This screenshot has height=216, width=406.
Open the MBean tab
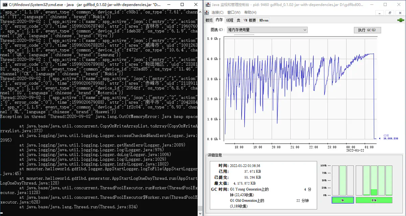click(x=264, y=20)
